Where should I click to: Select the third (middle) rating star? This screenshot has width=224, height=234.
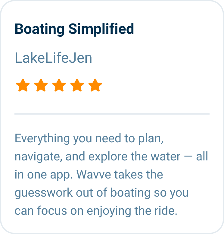[59, 85]
